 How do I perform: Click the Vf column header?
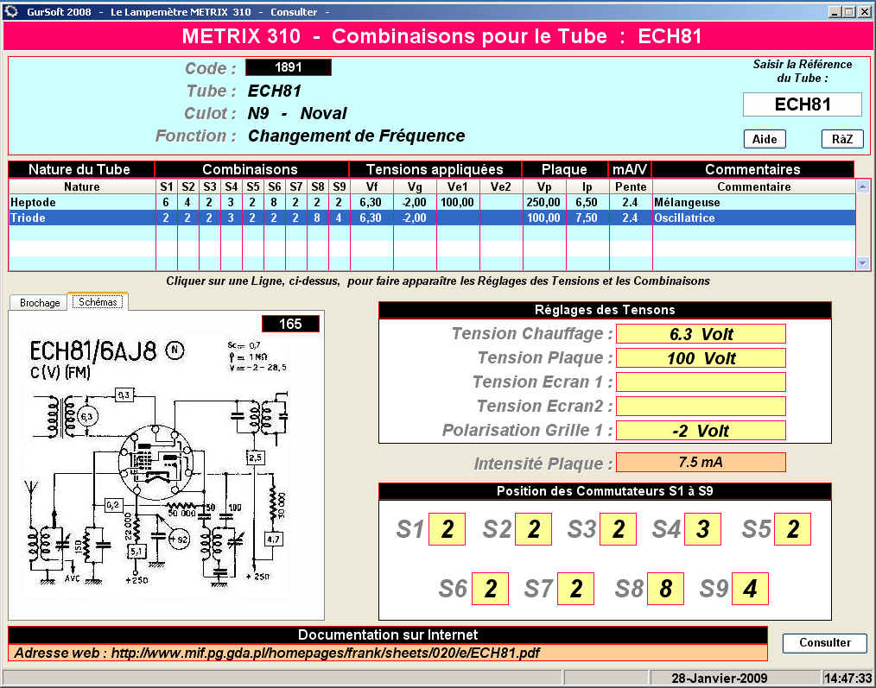pyautogui.click(x=371, y=186)
